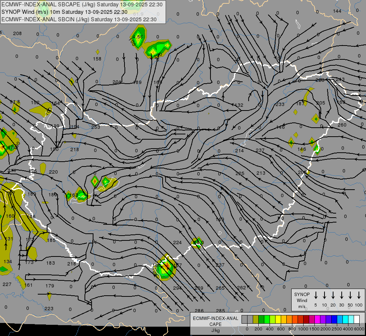Click the 50 m/s wind arrow in legend
Screen dimensions: 366x336
pyautogui.click(x=350, y=295)
